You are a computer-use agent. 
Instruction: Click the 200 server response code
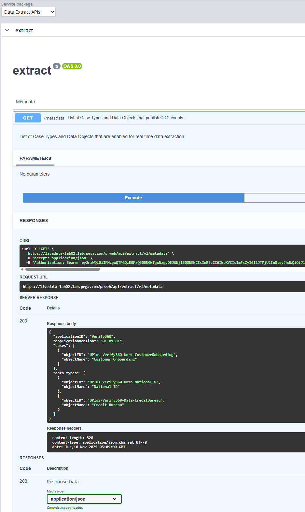tap(23, 321)
